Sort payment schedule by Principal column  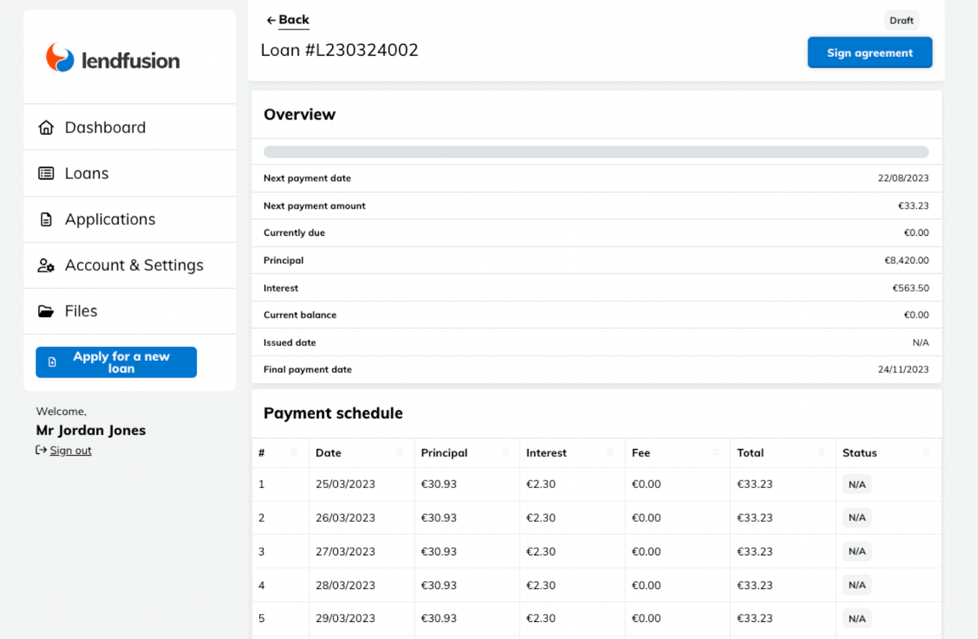tap(505, 453)
